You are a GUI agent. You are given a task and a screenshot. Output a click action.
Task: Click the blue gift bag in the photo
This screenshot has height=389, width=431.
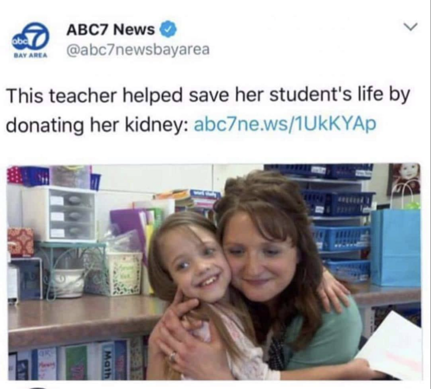point(395,247)
